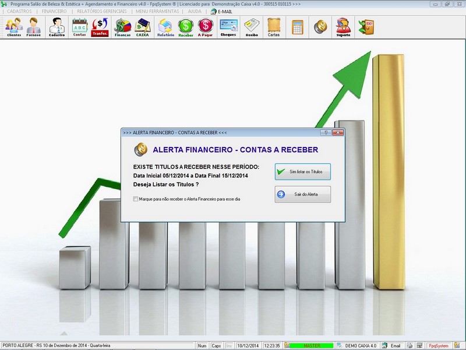Open the Recibo toolbar icon
Viewport: 466px width, 350px height.
[252, 27]
